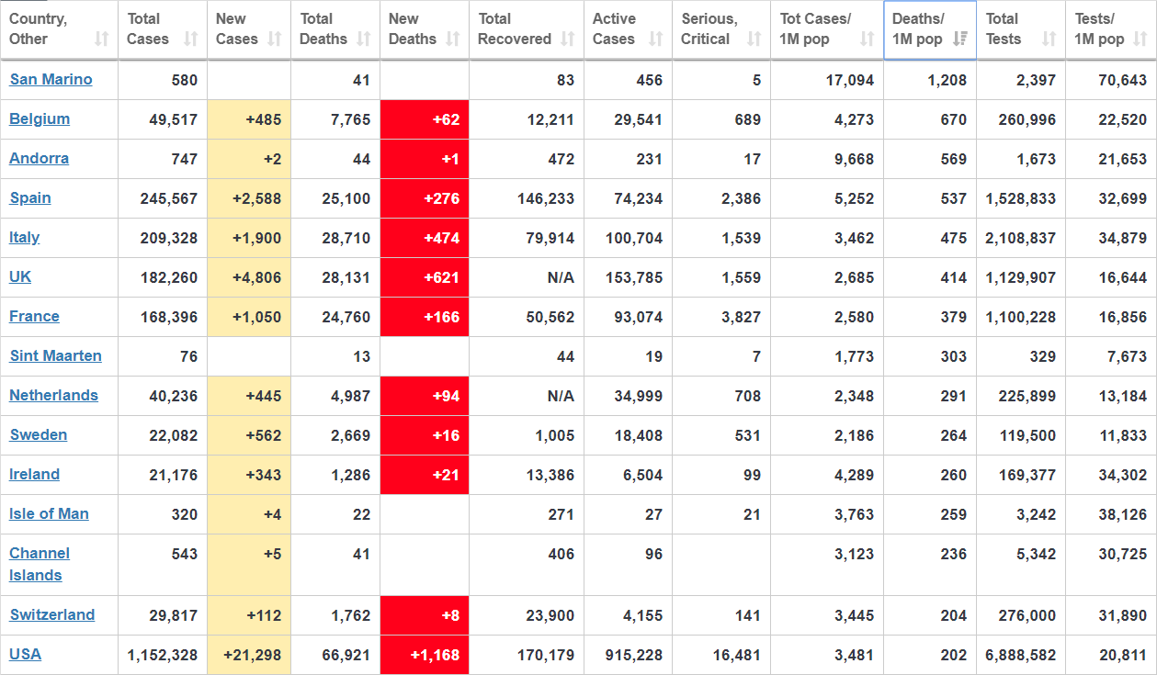
Task: Open USA country details link
Action: [25, 654]
